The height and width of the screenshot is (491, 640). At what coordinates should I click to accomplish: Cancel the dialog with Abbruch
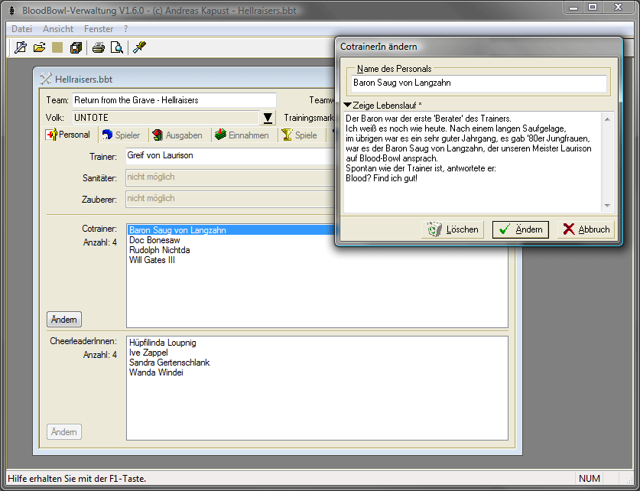(586, 229)
